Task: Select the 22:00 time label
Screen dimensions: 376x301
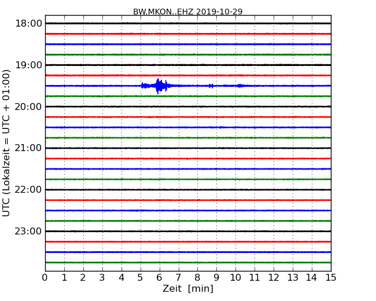Action: point(28,190)
